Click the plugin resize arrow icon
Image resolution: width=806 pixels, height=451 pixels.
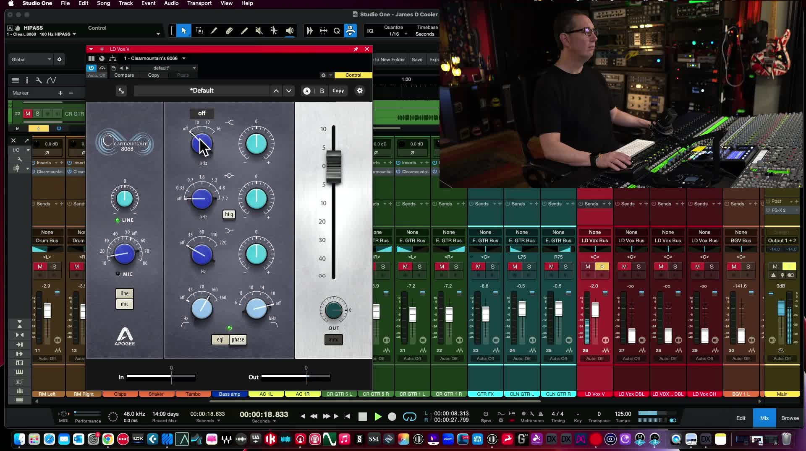[x=121, y=91]
